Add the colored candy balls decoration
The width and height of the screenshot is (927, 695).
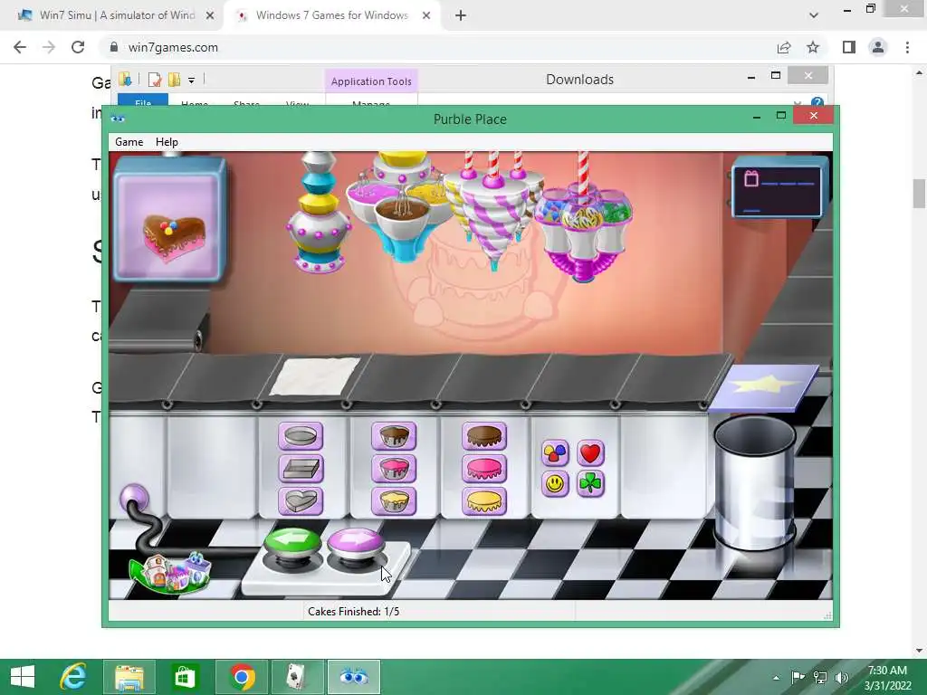[555, 453]
